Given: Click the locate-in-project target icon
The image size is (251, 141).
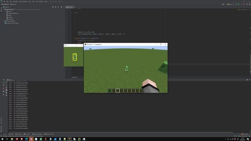Looking at the screenshot, I should pos(53,7).
